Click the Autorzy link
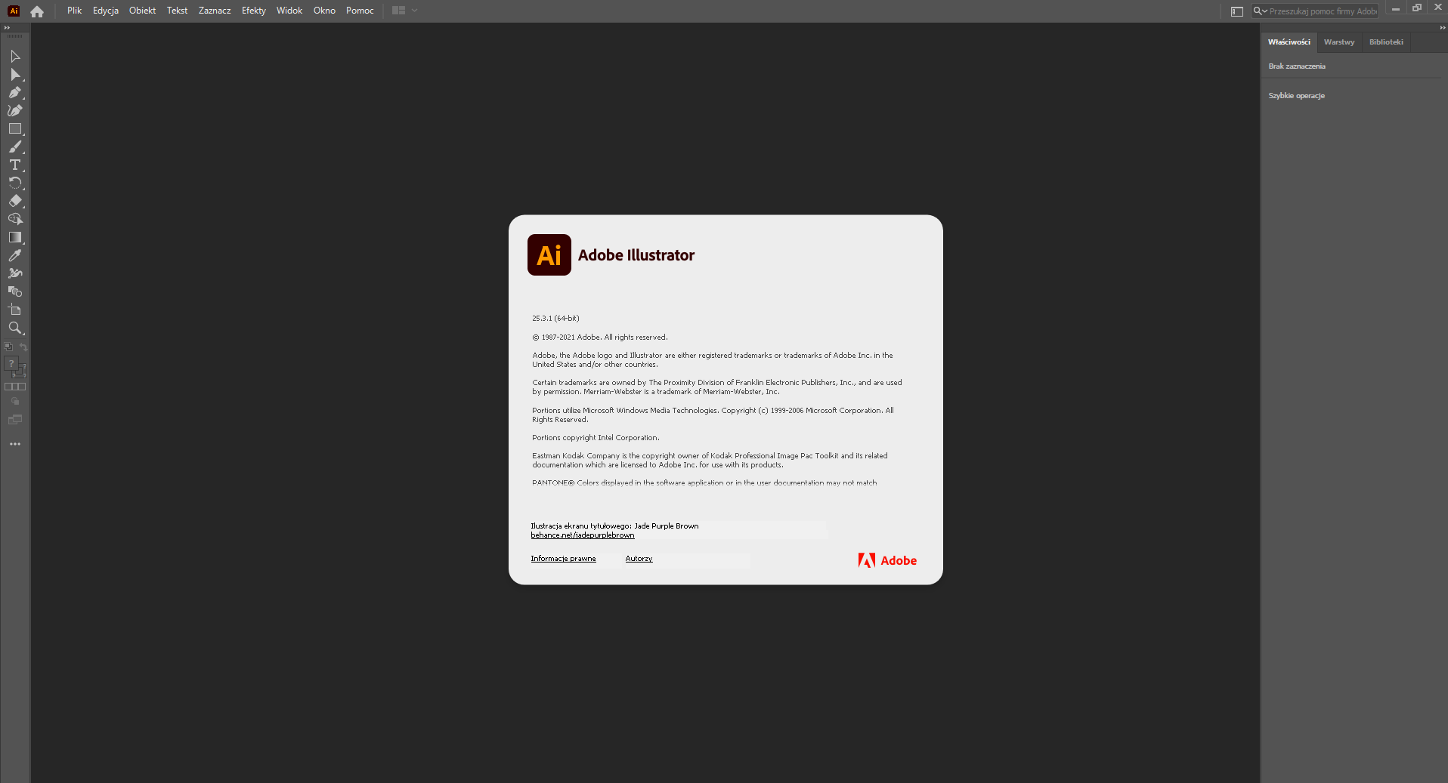 (639, 559)
